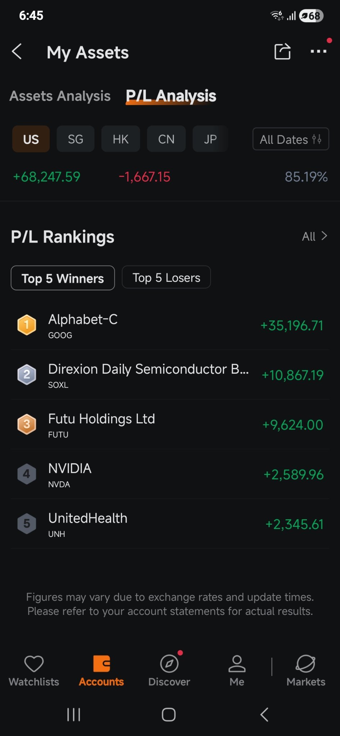Open the three-dot more options menu
Image resolution: width=340 pixels, height=736 pixels.
pyautogui.click(x=318, y=51)
